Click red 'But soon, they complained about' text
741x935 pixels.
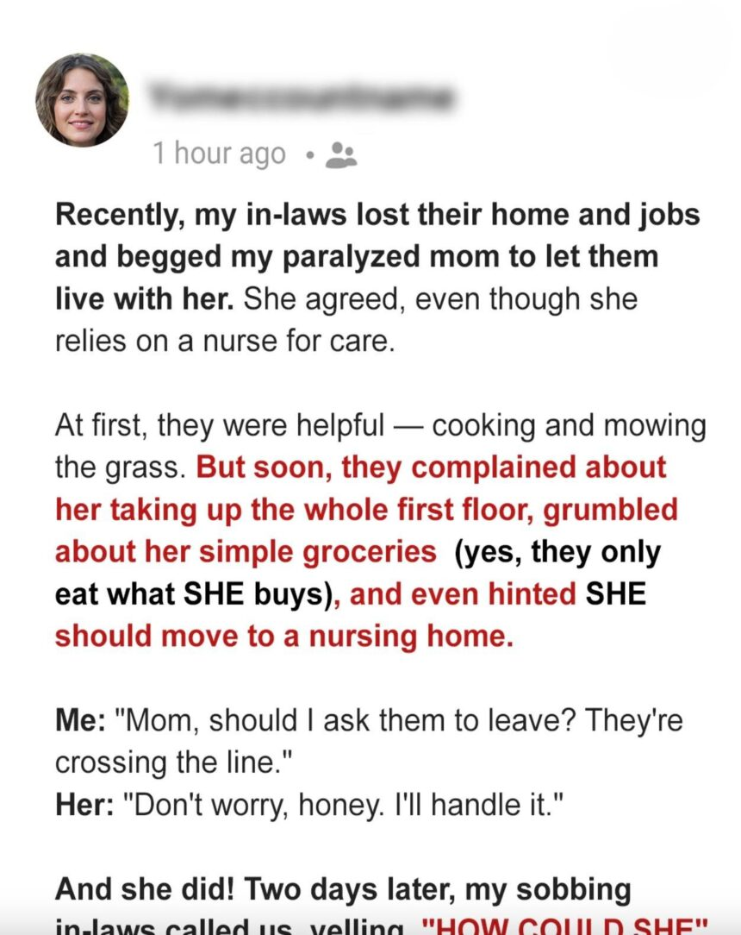[431, 467]
